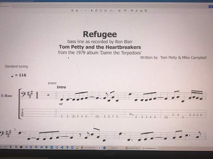Click the last icon in the toolbar
The height and width of the screenshot is (159, 213).
(146, 11)
